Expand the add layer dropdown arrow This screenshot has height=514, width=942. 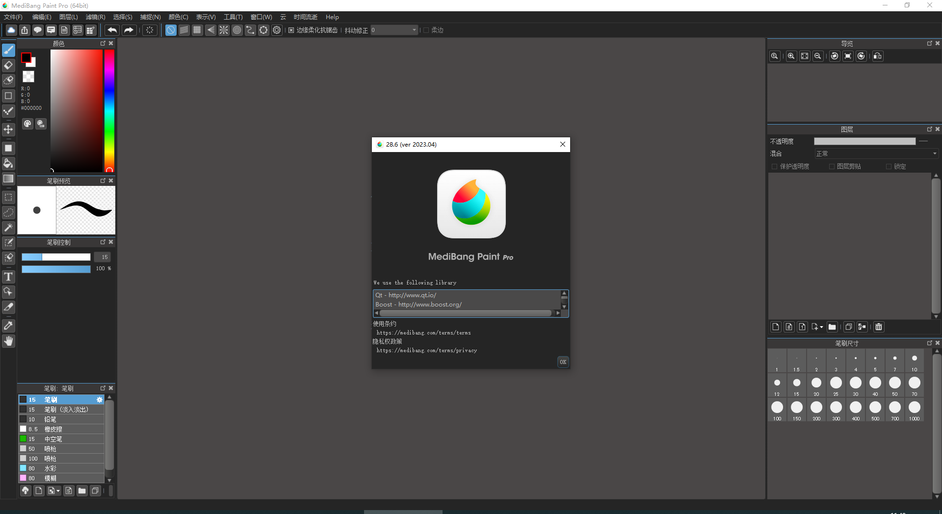click(x=821, y=327)
